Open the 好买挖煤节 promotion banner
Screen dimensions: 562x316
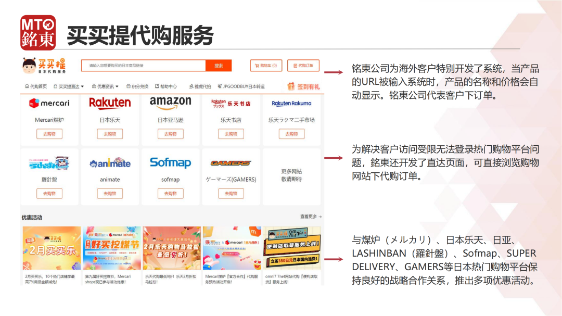coord(112,248)
